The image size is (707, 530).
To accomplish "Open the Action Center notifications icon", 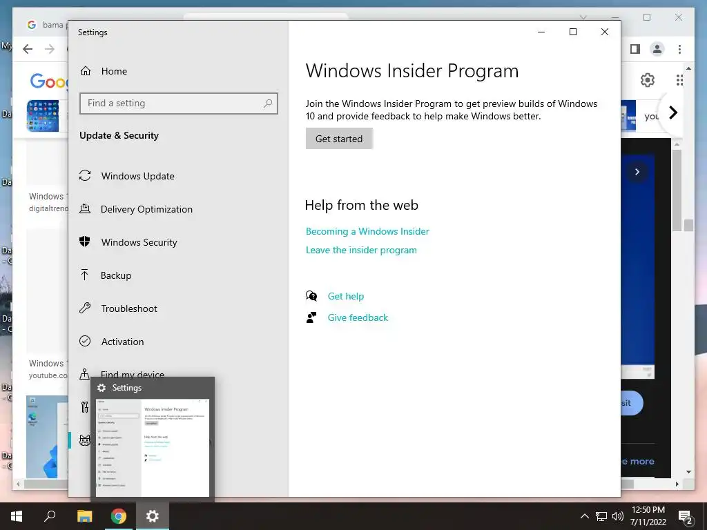I will click(x=686, y=518).
